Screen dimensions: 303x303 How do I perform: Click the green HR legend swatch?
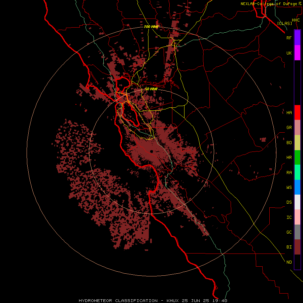point(297,158)
